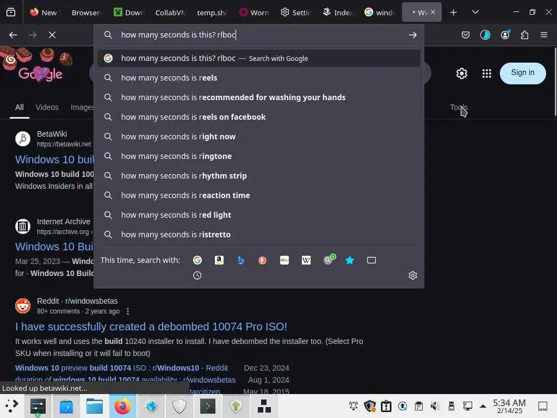Open the KDE application launcher
The height and width of the screenshot is (418, 557).
pos(11,406)
